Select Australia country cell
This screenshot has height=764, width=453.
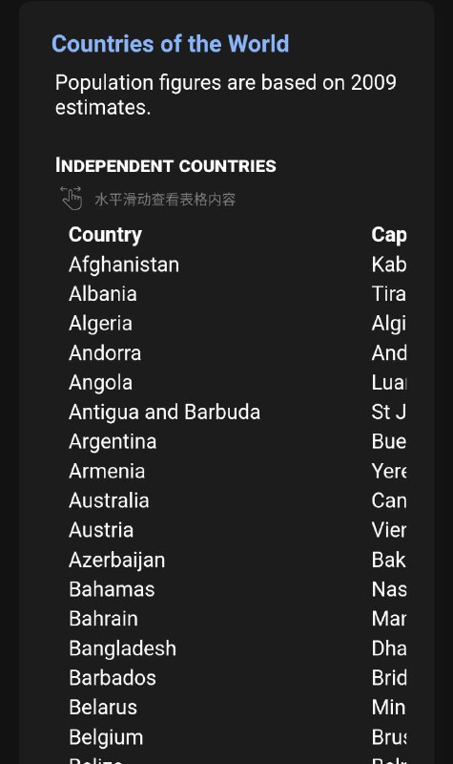coord(109,500)
